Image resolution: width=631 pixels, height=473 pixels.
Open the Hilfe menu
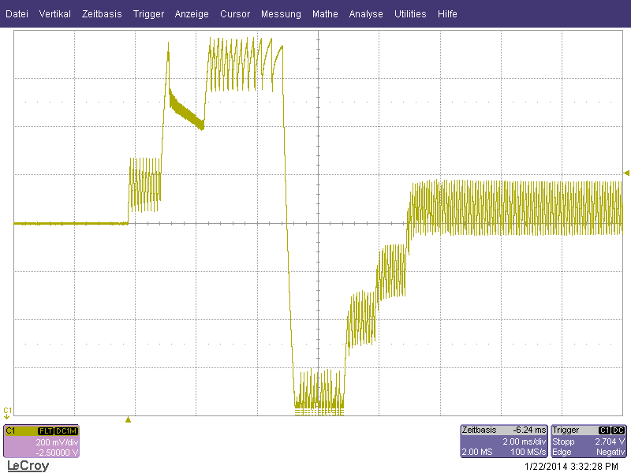(447, 14)
